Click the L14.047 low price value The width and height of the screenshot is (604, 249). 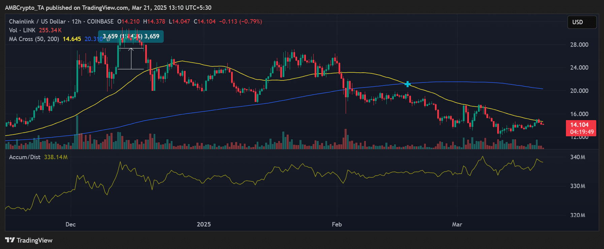click(x=179, y=22)
